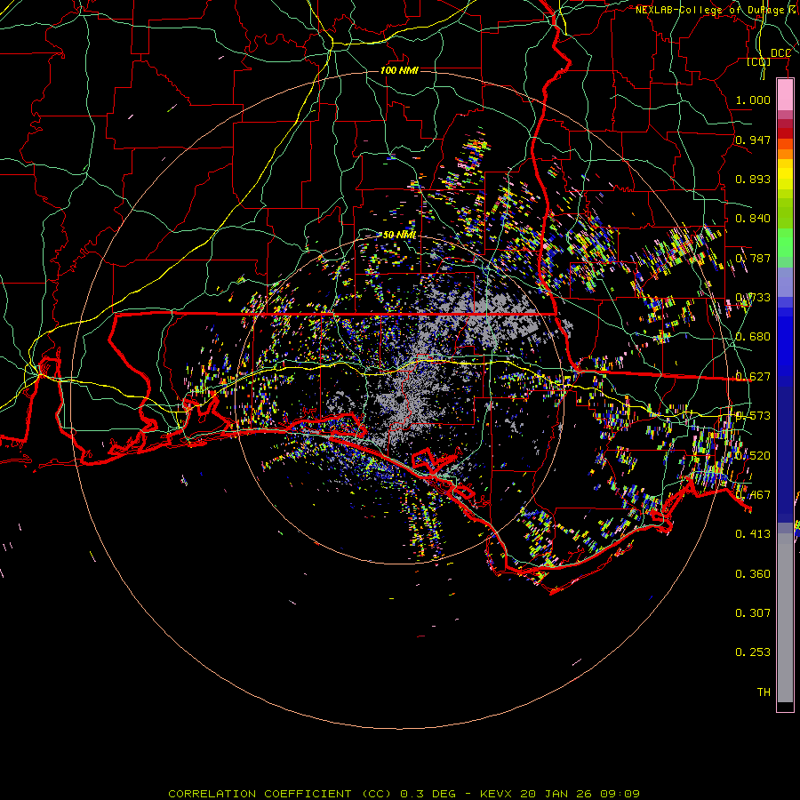The height and width of the screenshot is (800, 800).
Task: Pick the large gray segment of the color bar near 0.307
Action: click(785, 618)
